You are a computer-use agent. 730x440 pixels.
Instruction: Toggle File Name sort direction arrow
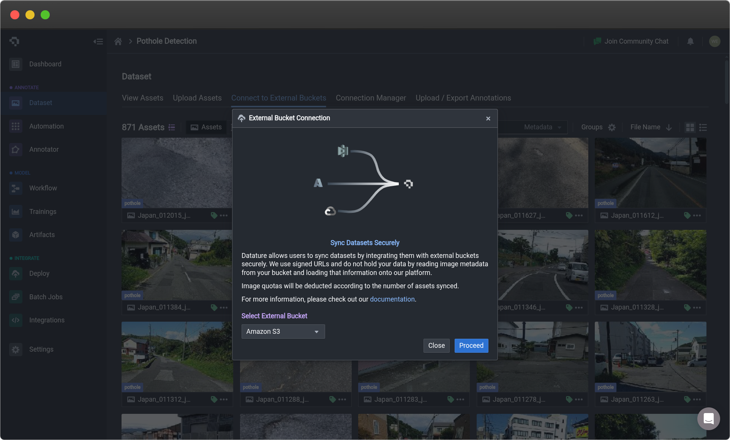point(669,127)
